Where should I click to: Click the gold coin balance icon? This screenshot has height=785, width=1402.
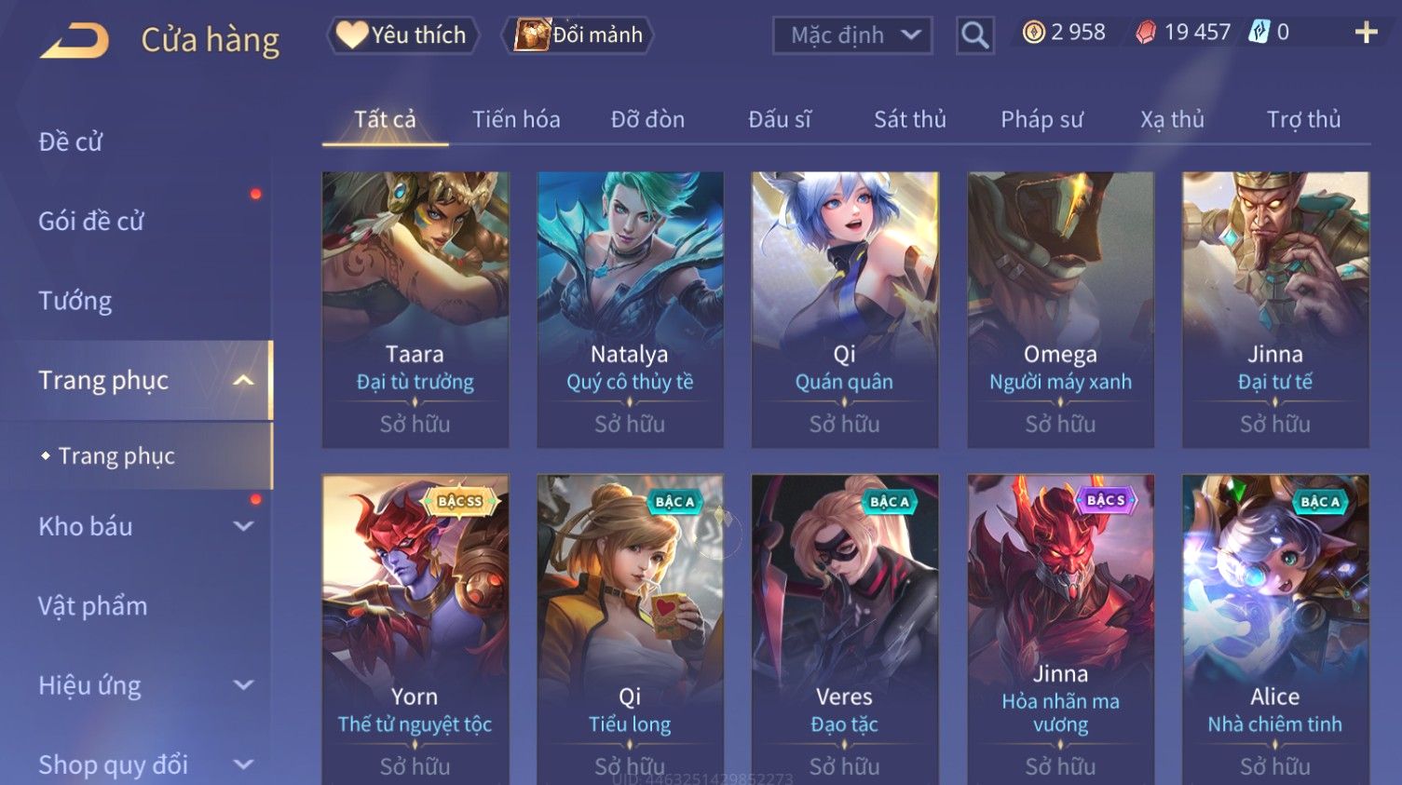point(1033,33)
